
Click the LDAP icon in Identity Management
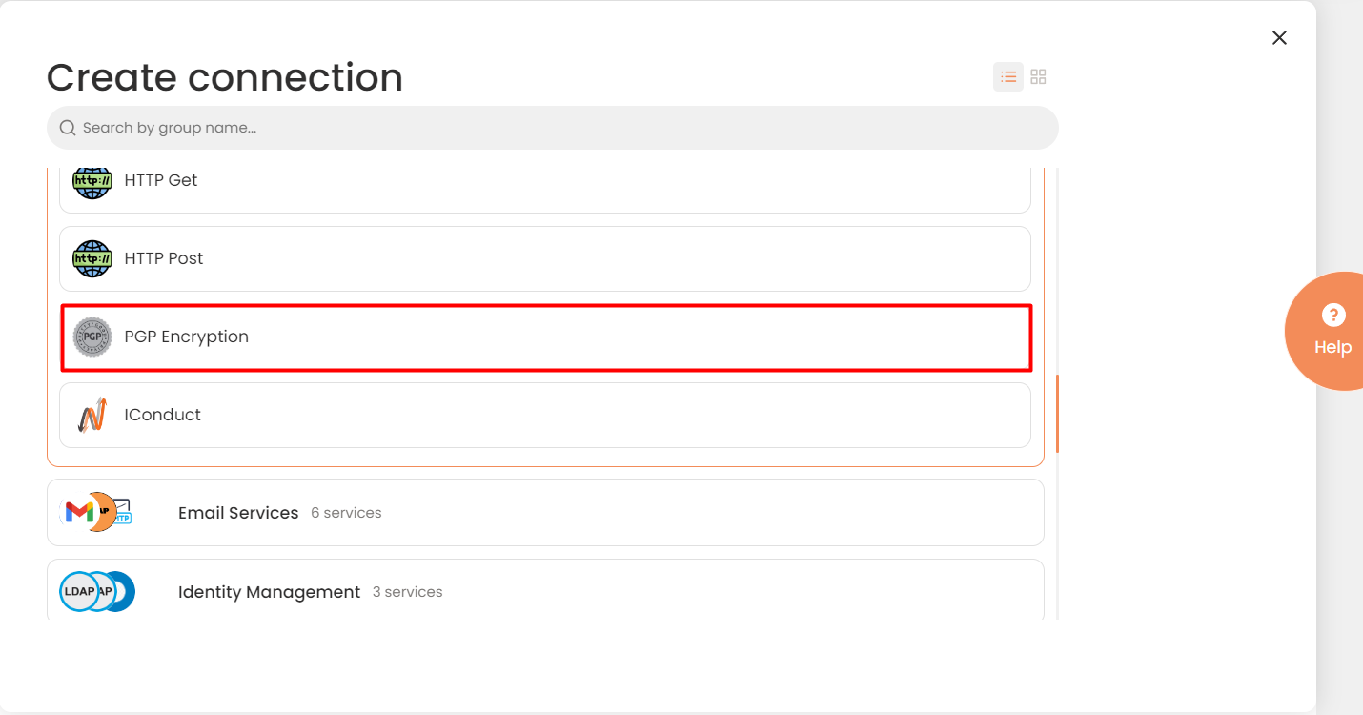(79, 591)
